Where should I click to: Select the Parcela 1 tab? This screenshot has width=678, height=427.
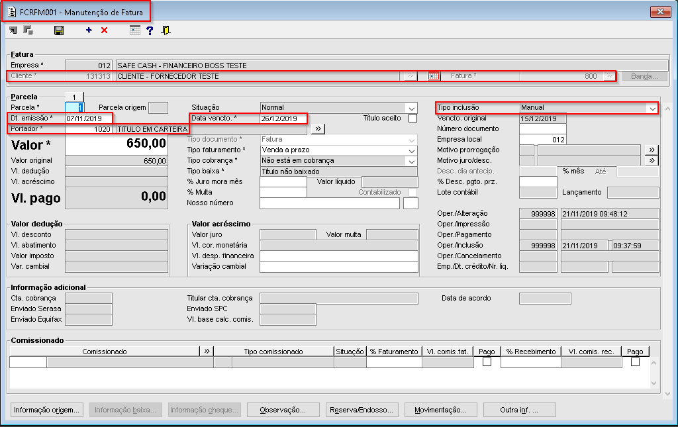coord(74,97)
